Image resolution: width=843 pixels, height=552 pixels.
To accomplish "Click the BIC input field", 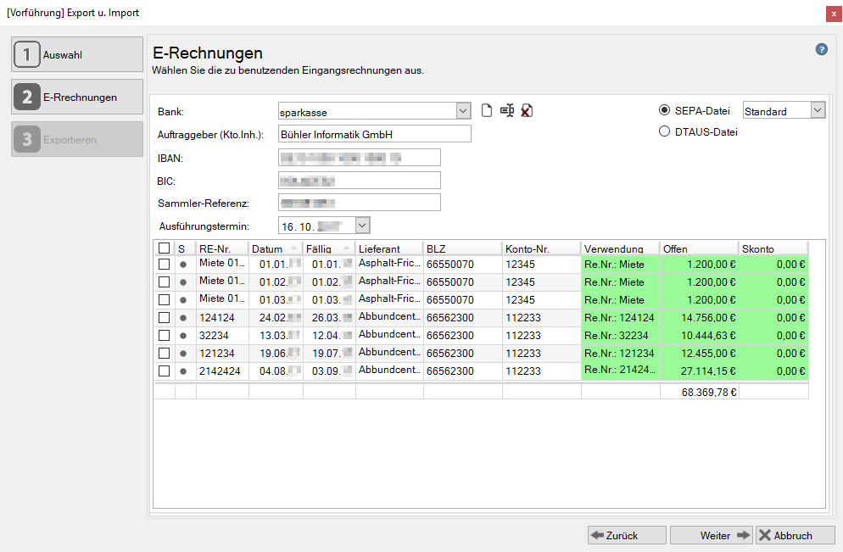I will (x=359, y=181).
